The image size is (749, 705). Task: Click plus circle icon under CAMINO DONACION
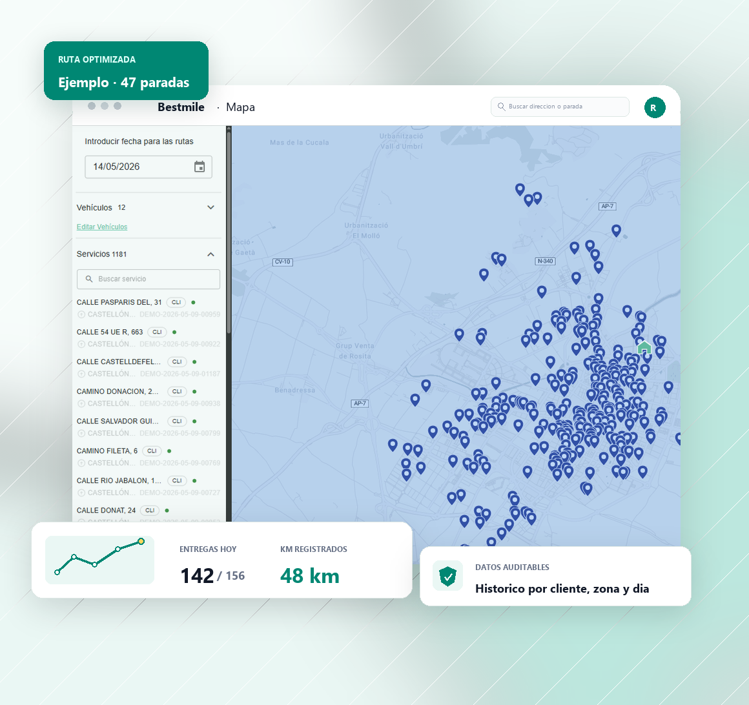click(x=81, y=404)
